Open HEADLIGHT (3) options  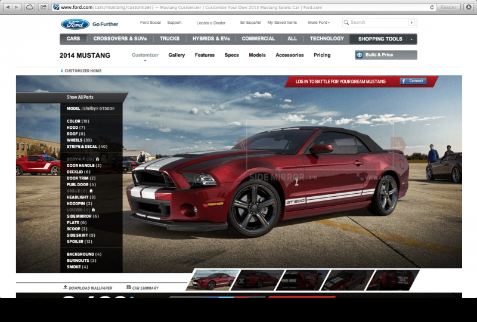[81, 197]
